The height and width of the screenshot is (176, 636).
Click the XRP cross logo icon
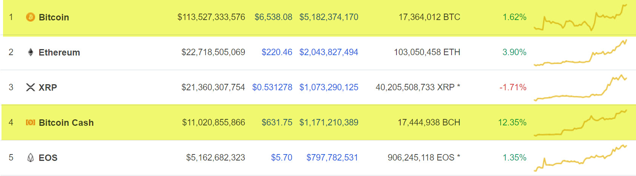coord(31,87)
